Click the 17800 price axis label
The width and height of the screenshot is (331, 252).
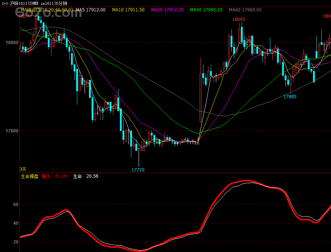click(x=12, y=131)
